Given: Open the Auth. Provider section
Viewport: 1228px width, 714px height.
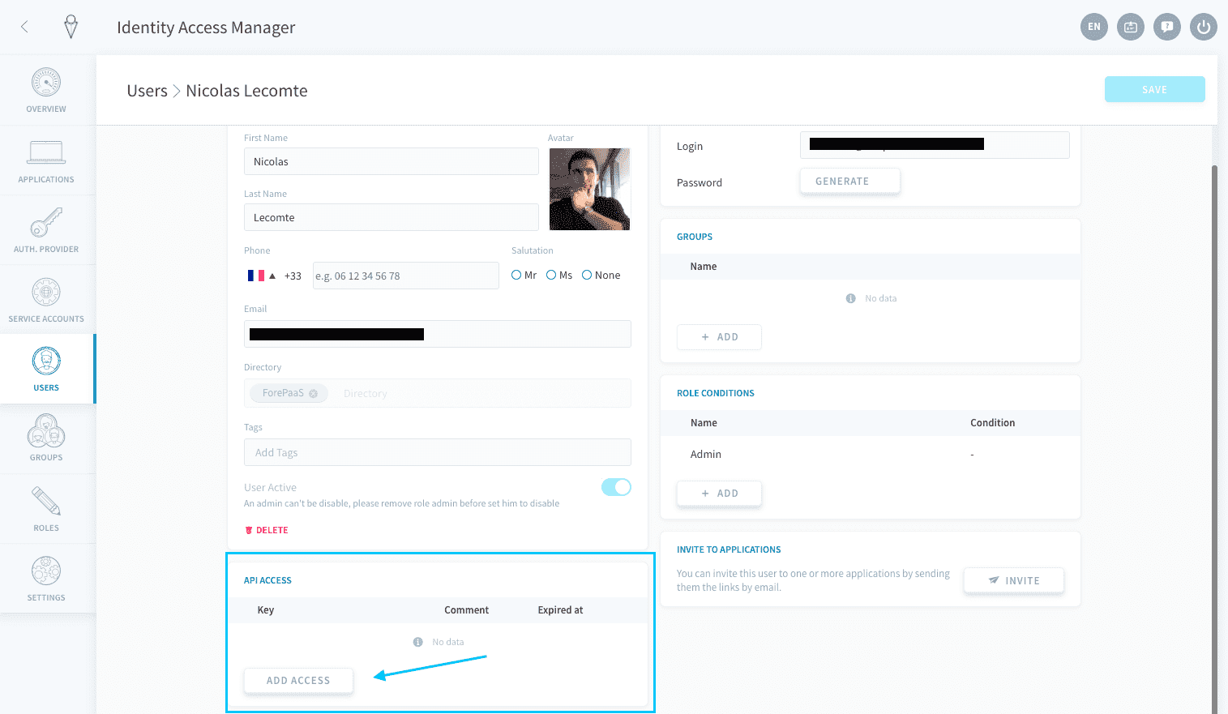Looking at the screenshot, I should [x=46, y=230].
